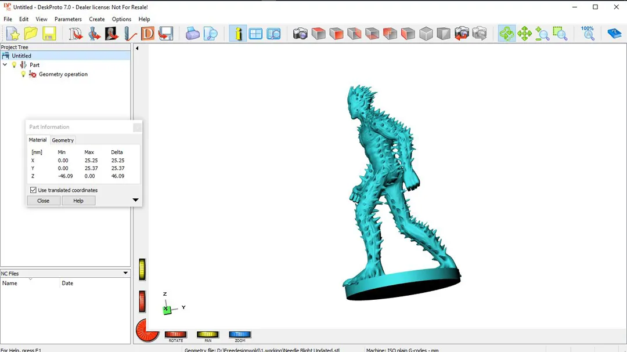Image resolution: width=627 pixels, height=352 pixels.
Task: Open help with blue book icon
Action: tap(614, 34)
